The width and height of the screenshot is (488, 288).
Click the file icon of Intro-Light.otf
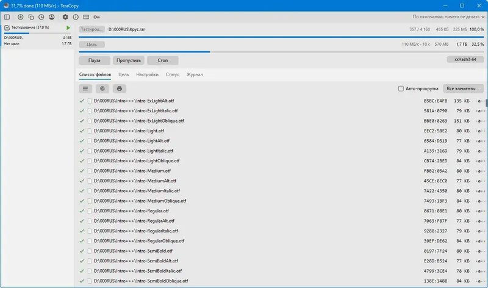[90, 131]
